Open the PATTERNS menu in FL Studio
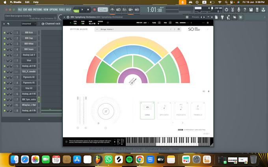Viewport: 268px width, 167px height. coord(37,9)
